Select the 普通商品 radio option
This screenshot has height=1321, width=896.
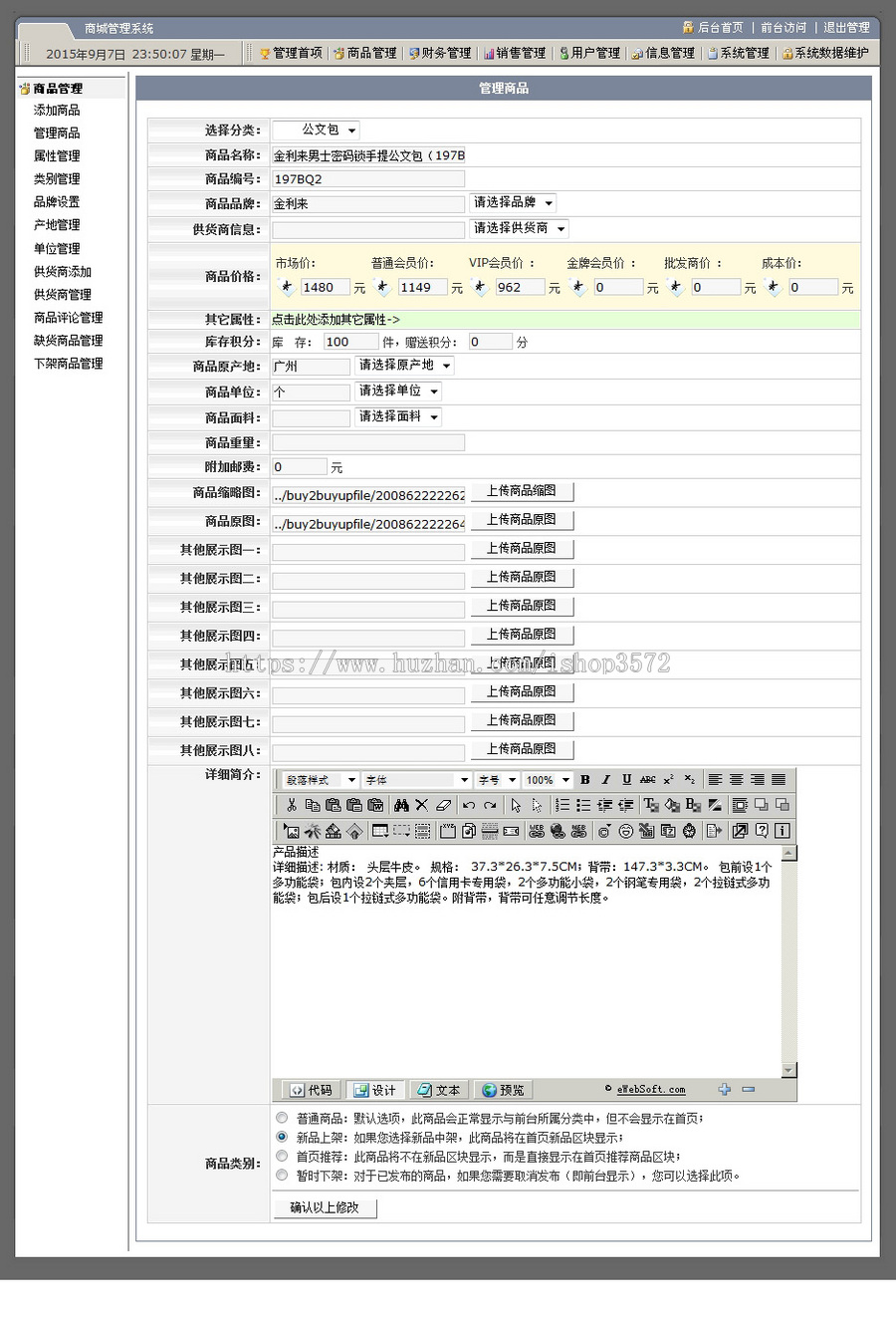pos(282,1118)
